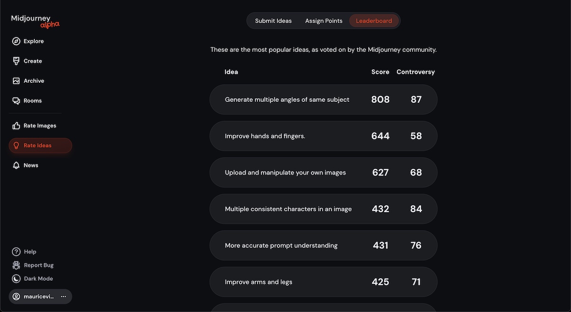Open Rooms via the chat bubbles icon

[16, 101]
